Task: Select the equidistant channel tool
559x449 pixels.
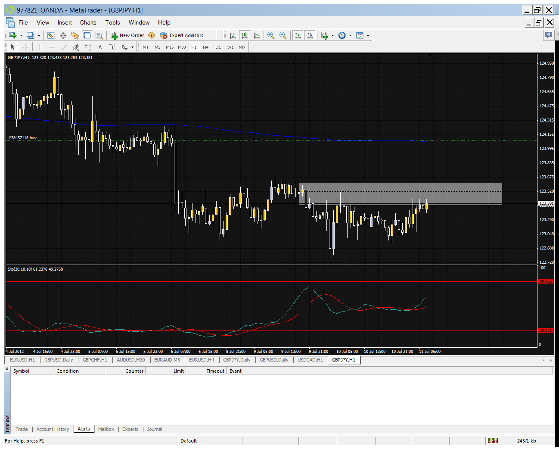Action: pyautogui.click(x=76, y=47)
